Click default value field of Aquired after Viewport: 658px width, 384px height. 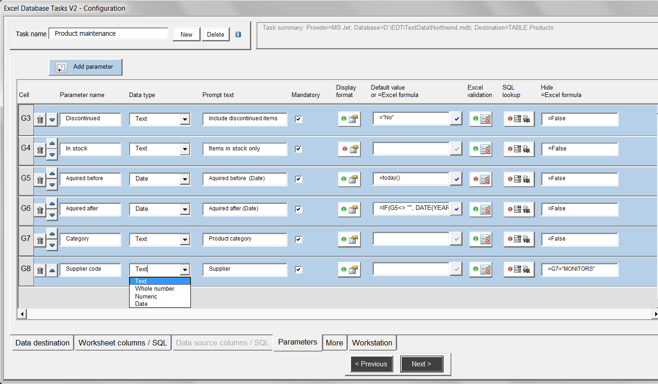(x=411, y=209)
